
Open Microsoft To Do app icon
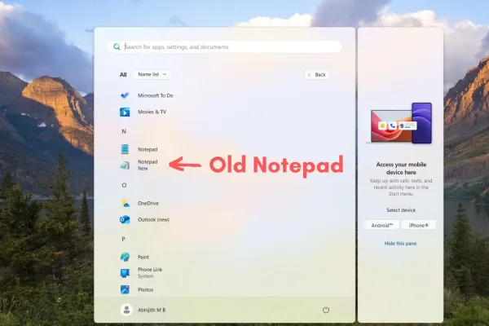125,95
